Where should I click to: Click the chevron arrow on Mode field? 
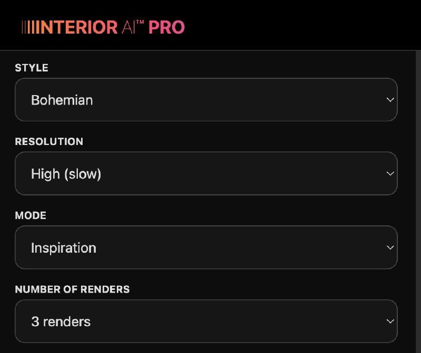click(x=389, y=247)
